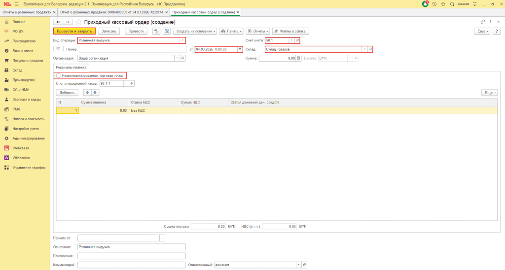505x270 pixels.
Task: Open the history clock icon in title bar
Action: 434,4
